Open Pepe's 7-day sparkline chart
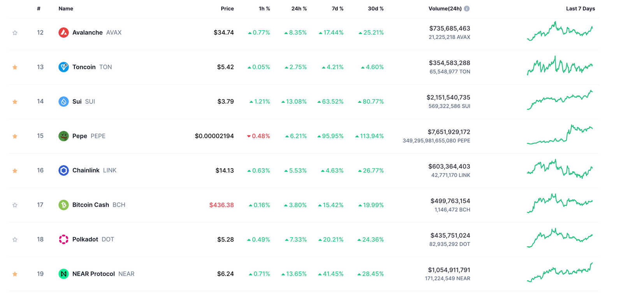This screenshot has height=293, width=623. coord(560,135)
